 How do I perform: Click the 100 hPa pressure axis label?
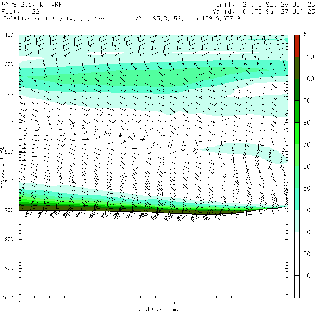click(x=9, y=35)
